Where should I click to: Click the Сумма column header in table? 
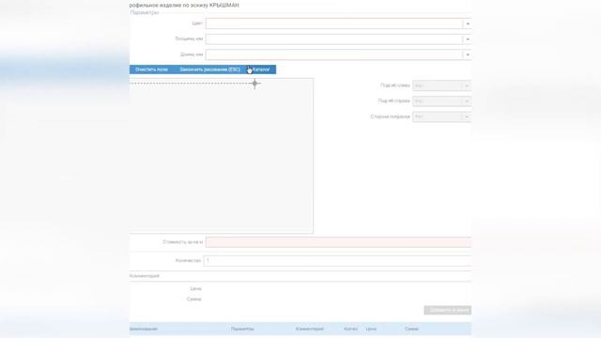pos(411,329)
